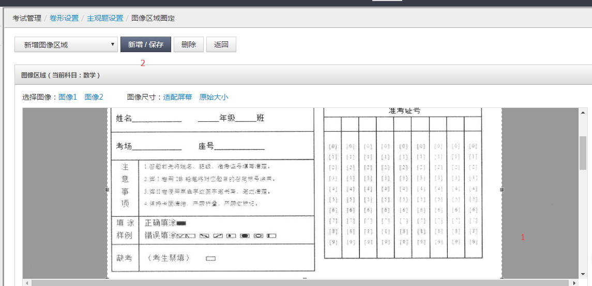Click the 准考证号 header in image
The height and width of the screenshot is (286, 592).
404,111
